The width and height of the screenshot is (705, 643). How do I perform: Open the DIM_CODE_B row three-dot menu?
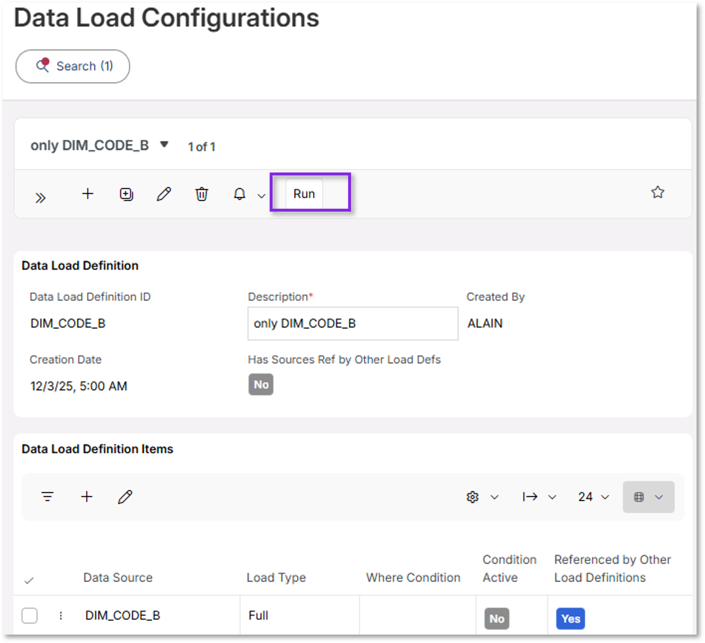[x=61, y=615]
